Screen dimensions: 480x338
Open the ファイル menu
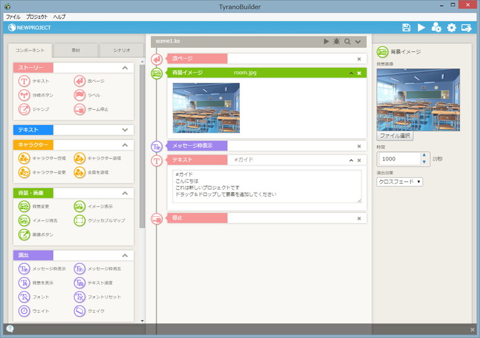[13, 17]
